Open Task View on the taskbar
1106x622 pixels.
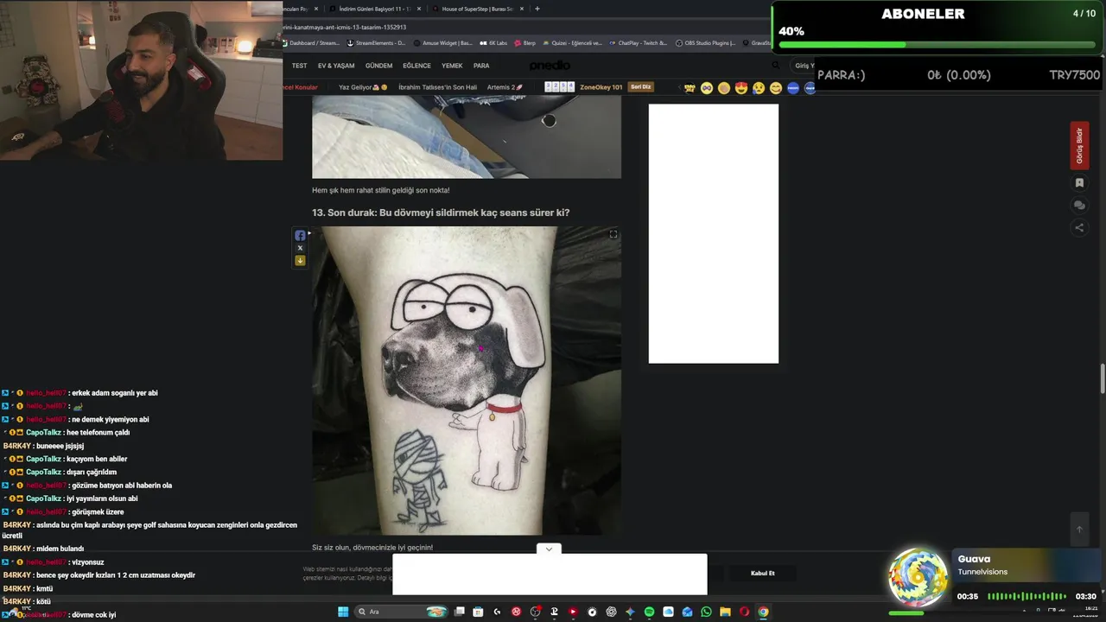pyautogui.click(x=459, y=612)
